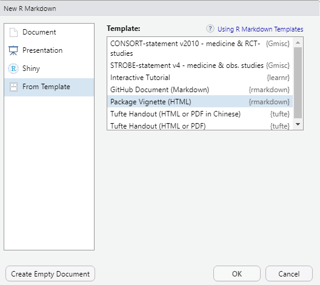Click the template list scroll down arrow

click(298, 124)
